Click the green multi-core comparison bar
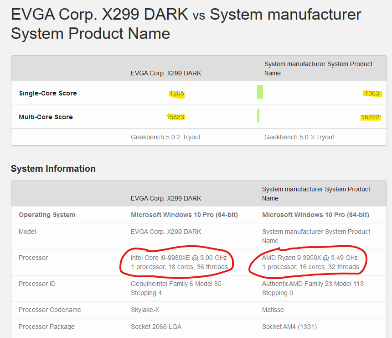392x338 pixels. pos(258,116)
